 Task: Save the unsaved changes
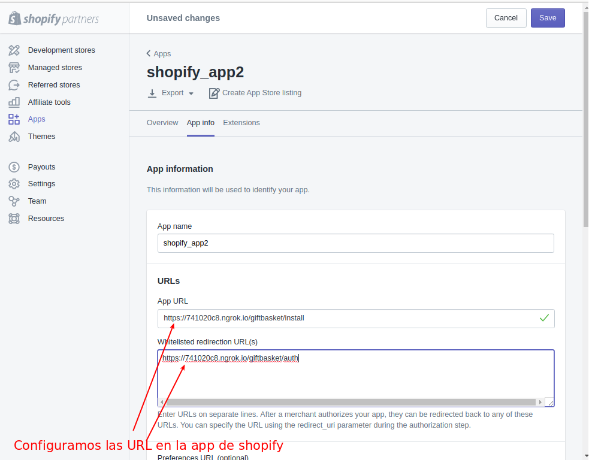548,18
